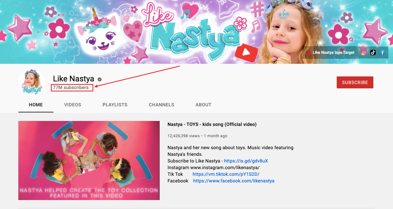The height and width of the screenshot is (209, 393).
Task: Follow the is.gd/gdv8uX subscribe link
Action: click(246, 161)
